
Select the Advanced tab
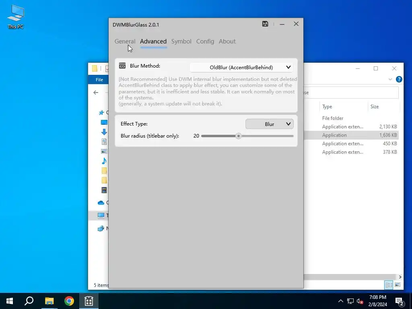tap(153, 41)
